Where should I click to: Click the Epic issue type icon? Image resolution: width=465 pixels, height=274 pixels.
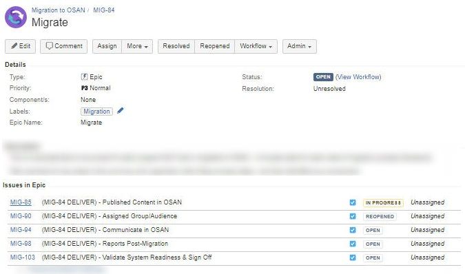click(x=84, y=76)
